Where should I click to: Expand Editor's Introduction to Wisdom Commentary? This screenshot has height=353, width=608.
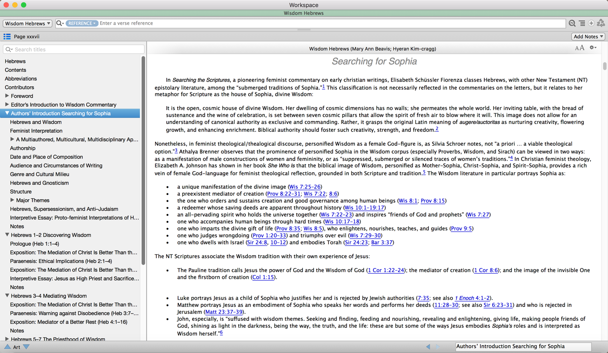pos(7,104)
